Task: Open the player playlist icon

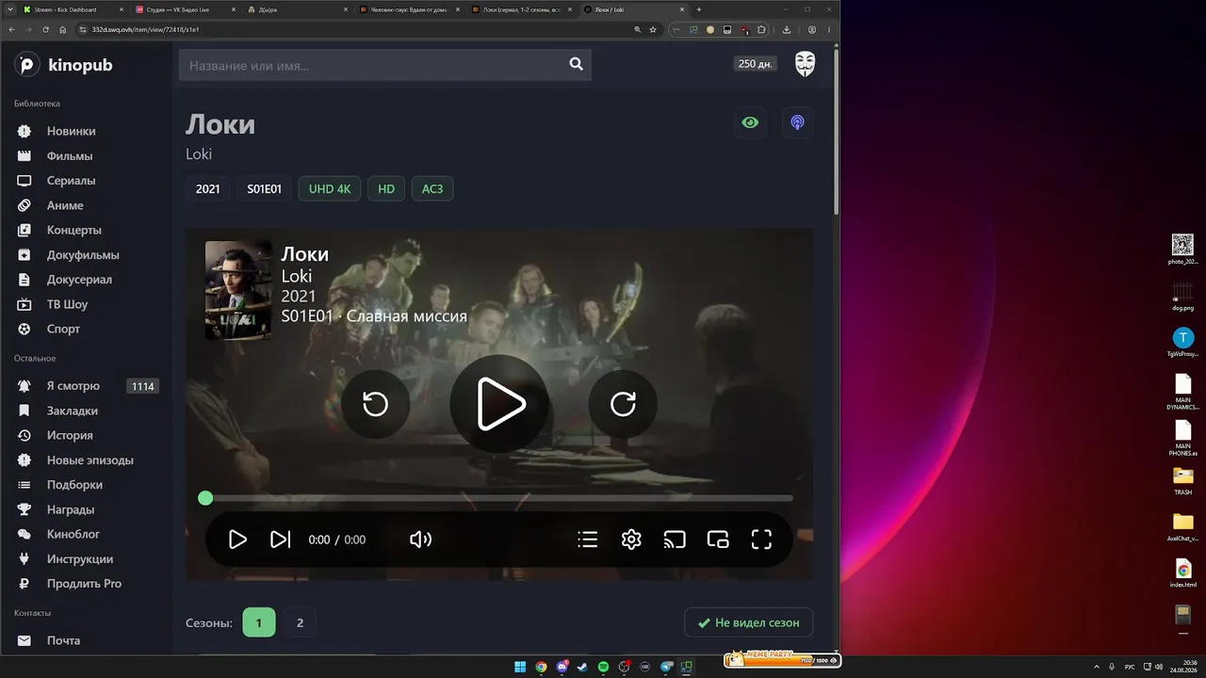Action: (588, 540)
